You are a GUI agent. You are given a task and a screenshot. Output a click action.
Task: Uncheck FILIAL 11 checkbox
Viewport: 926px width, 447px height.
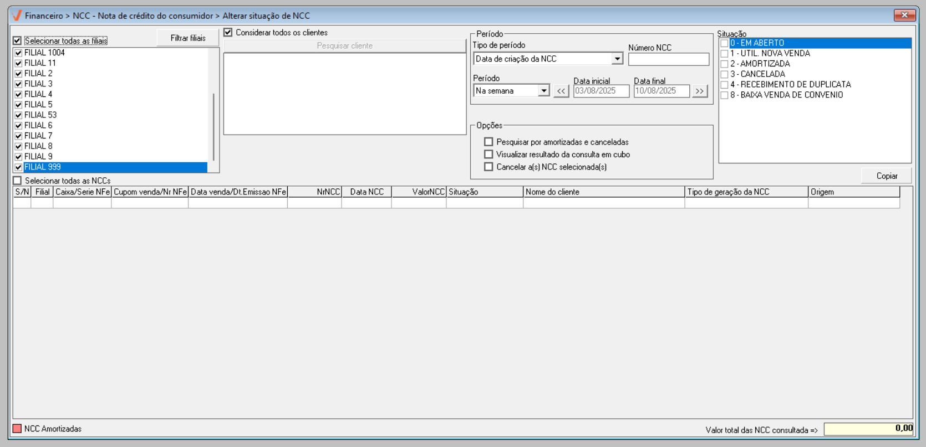(x=18, y=63)
